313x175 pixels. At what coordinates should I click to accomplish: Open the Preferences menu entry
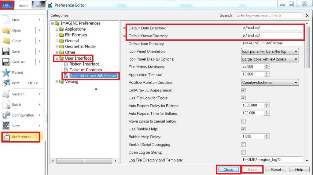point(21,137)
